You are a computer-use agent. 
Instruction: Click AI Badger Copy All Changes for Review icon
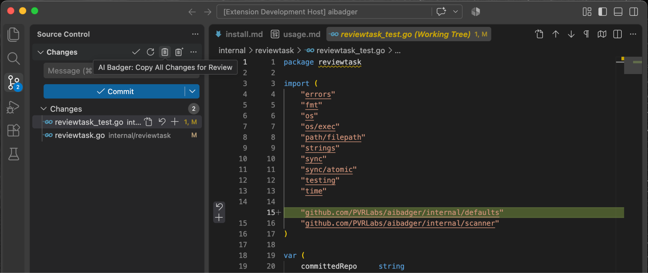coord(165,52)
